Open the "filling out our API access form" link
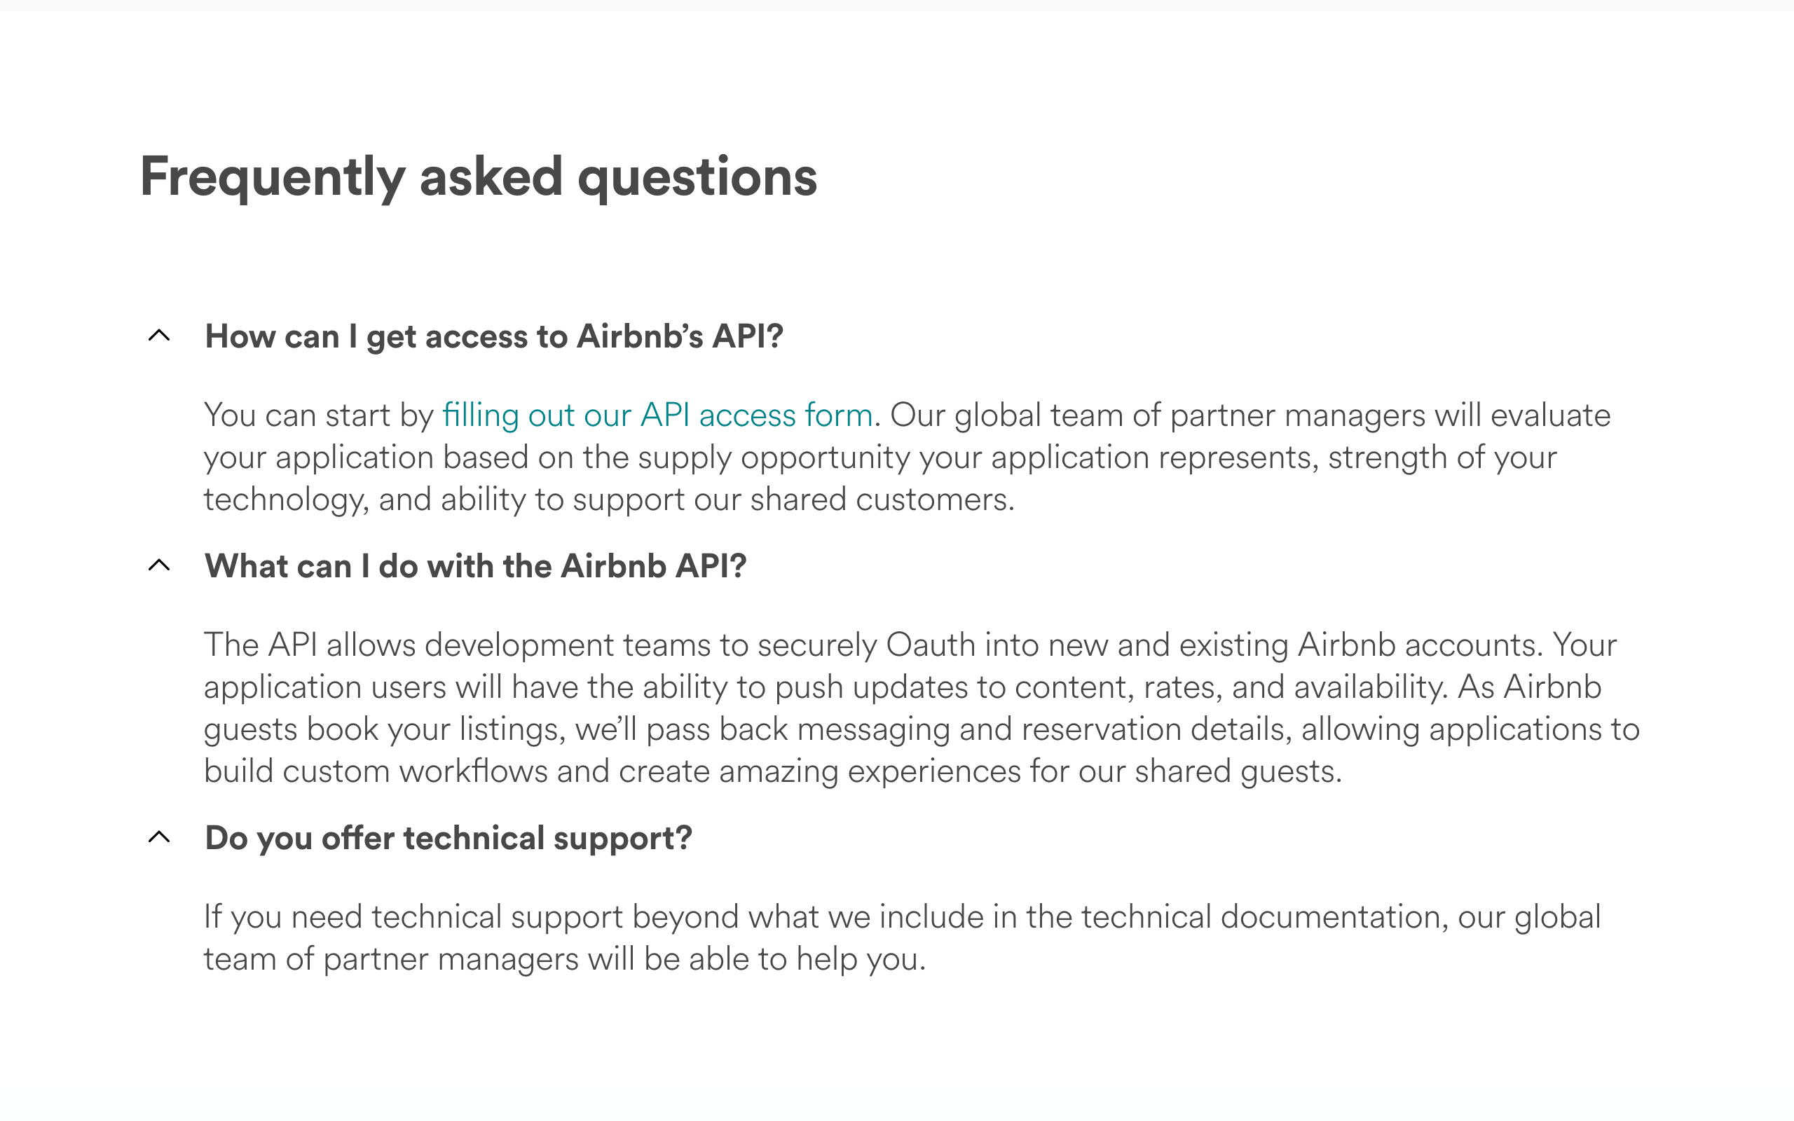The image size is (1794, 1121). click(657, 415)
